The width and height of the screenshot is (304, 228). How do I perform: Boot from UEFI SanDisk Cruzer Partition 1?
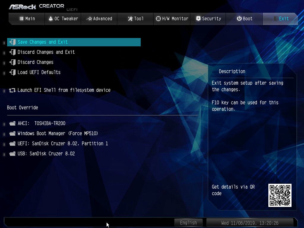[63, 144]
